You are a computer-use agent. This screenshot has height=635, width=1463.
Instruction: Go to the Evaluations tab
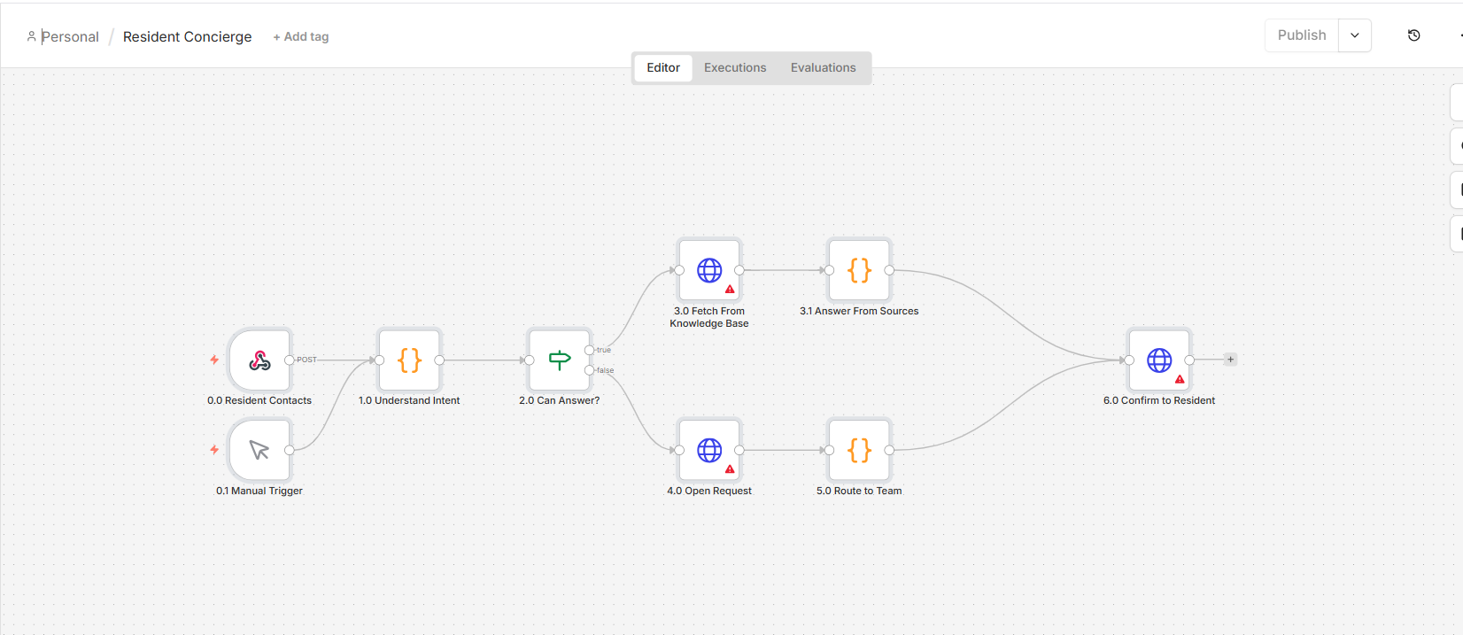point(824,67)
